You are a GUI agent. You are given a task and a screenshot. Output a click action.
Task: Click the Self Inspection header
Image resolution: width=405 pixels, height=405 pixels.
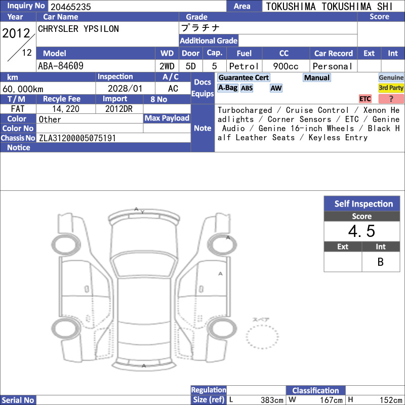point(362,204)
